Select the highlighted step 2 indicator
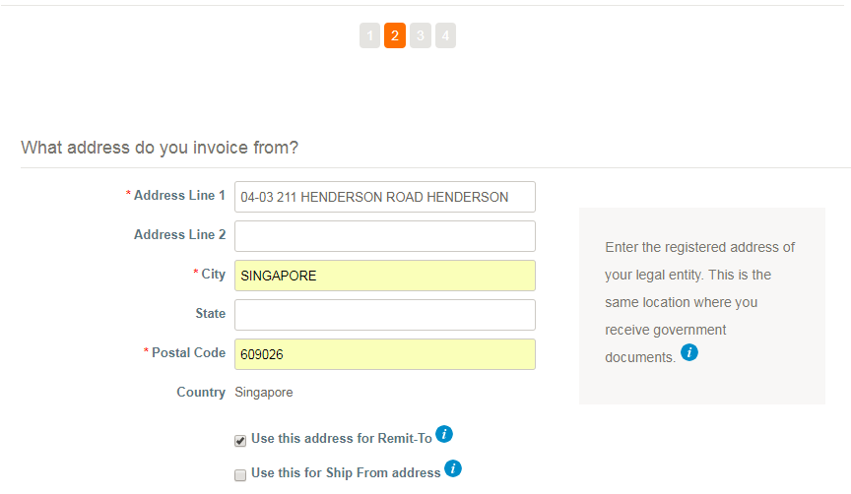851x494 pixels. coord(395,35)
